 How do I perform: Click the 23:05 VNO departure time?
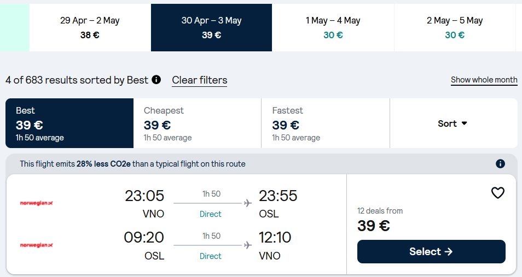coord(144,196)
